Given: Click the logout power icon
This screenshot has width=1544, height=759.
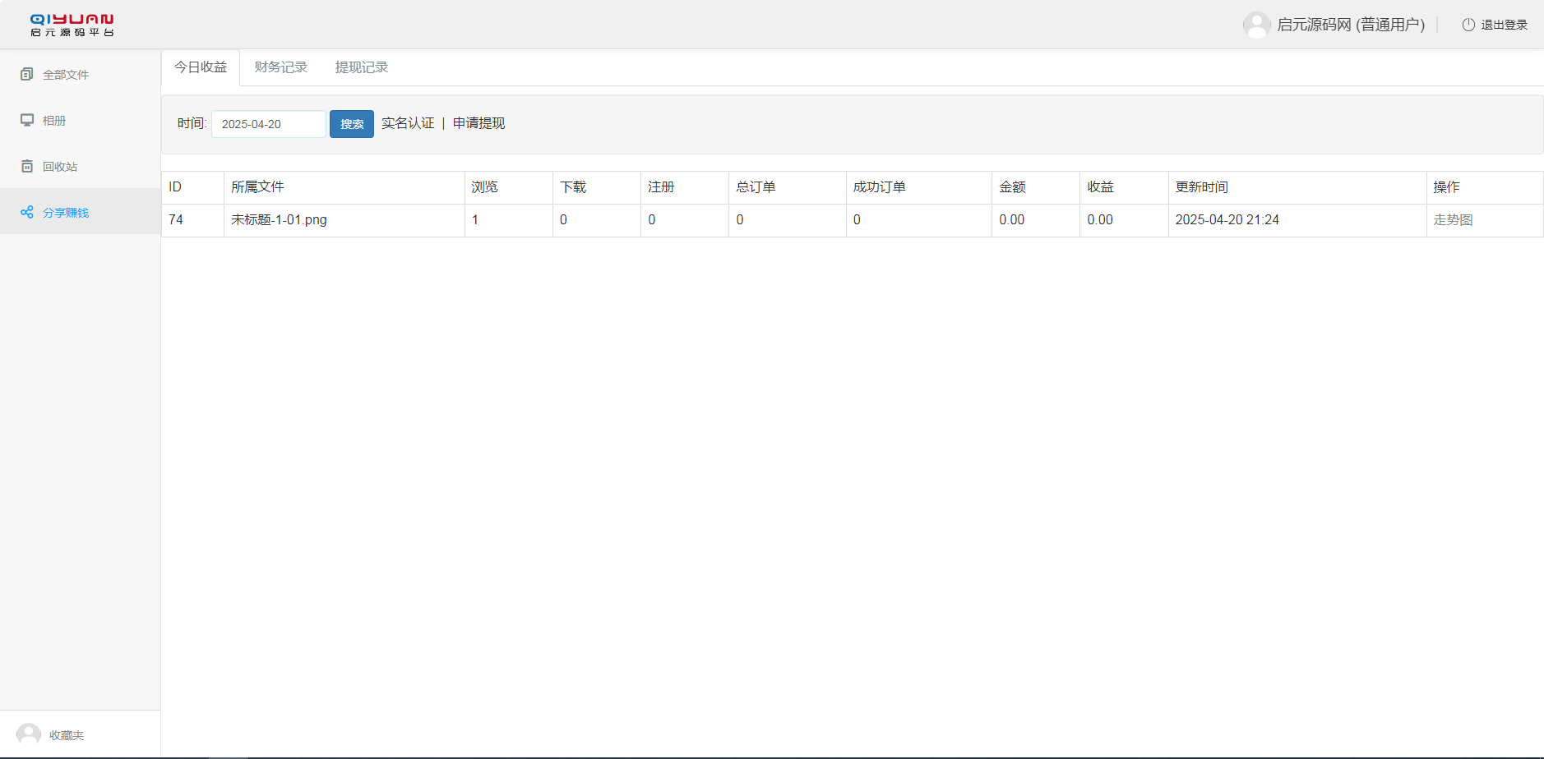Looking at the screenshot, I should 1468,25.
